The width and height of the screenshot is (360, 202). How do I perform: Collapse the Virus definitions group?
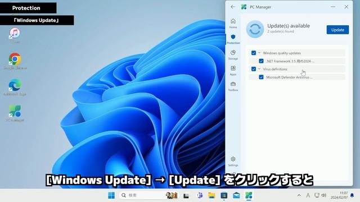(259, 69)
